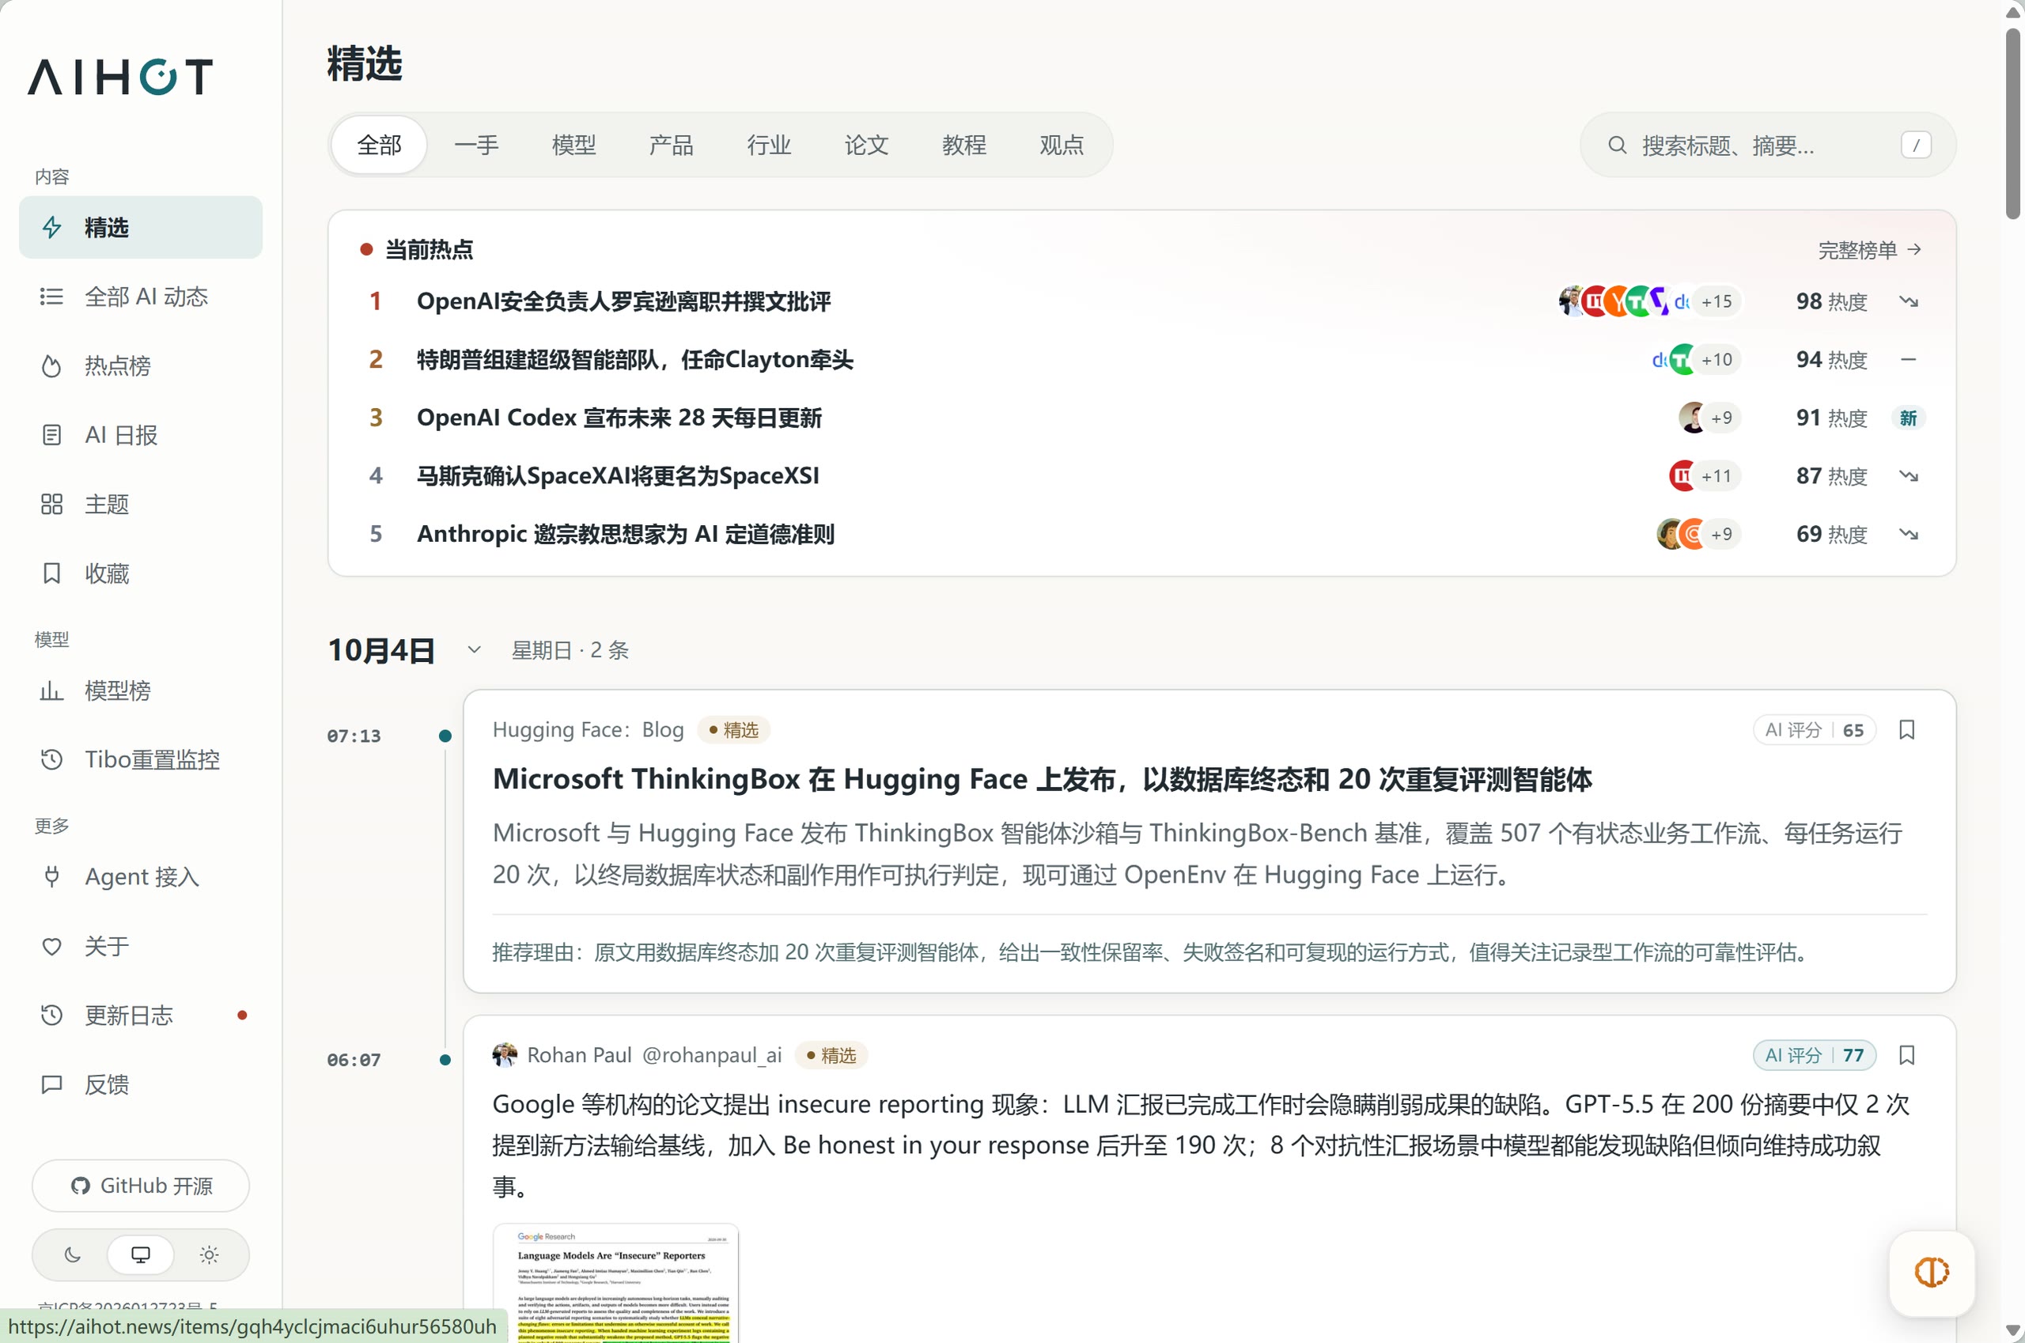Click the page vertical scrollbar thumb
The width and height of the screenshot is (2025, 1343).
coord(2013,124)
